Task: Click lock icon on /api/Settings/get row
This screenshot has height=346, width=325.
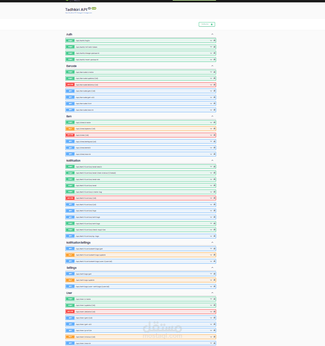Action: click(214, 274)
